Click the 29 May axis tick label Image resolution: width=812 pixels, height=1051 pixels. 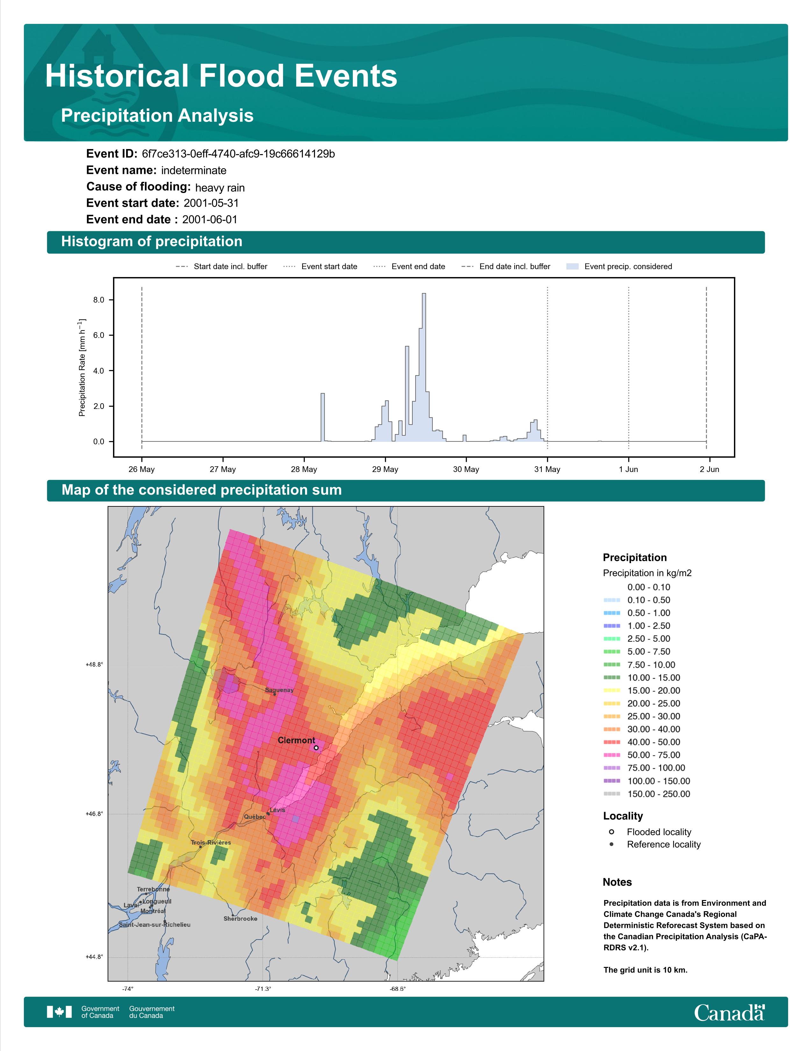point(385,469)
